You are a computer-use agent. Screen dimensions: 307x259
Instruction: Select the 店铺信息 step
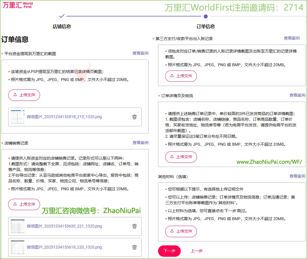pyautogui.click(x=62, y=26)
